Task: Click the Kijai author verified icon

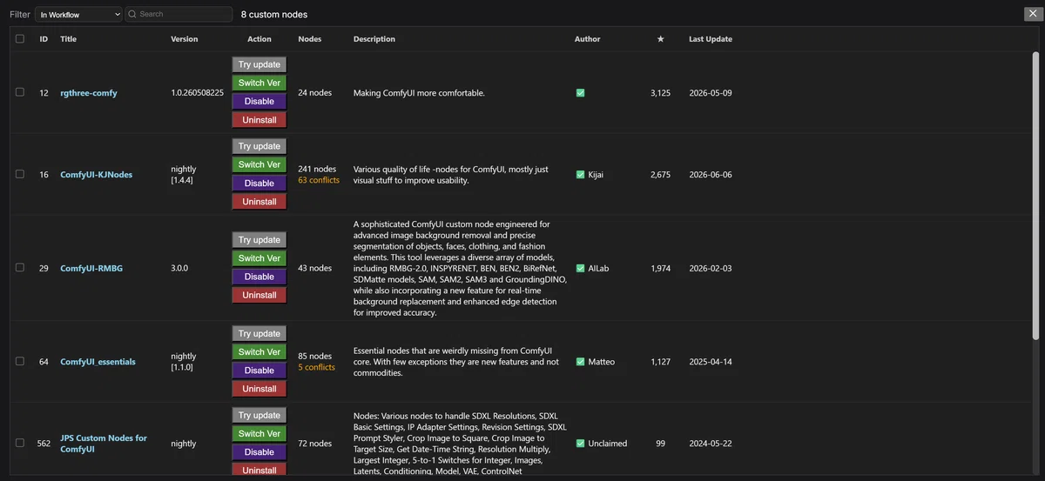Action: [x=580, y=175]
